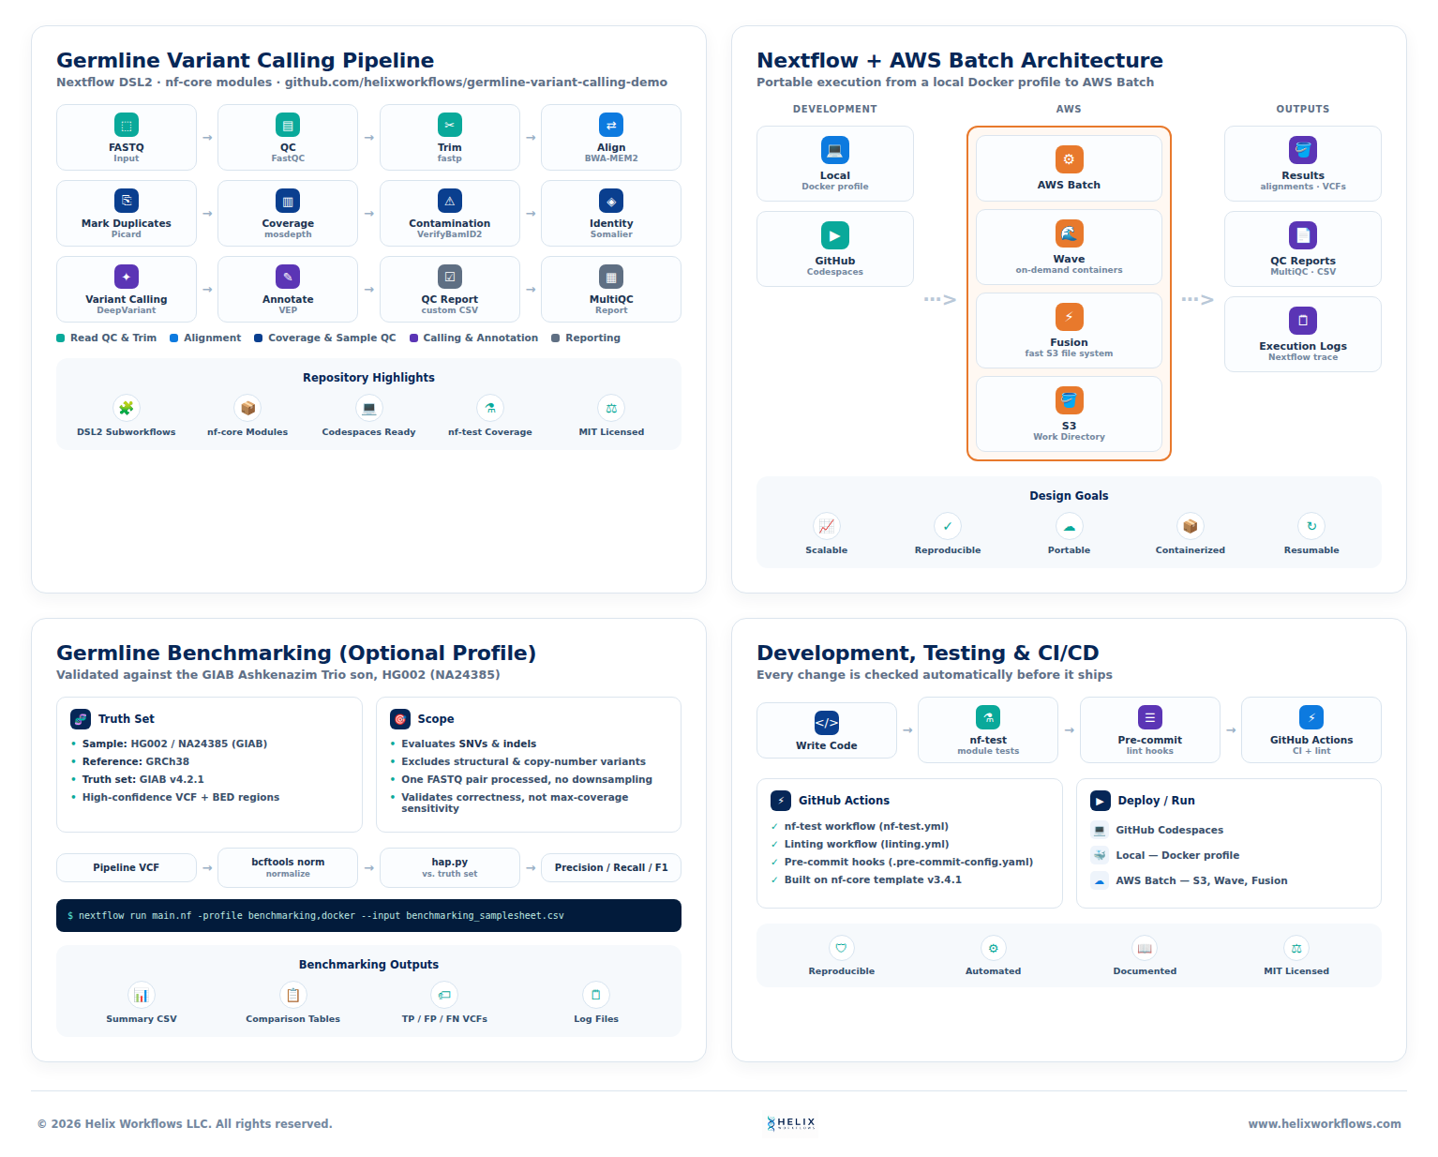Select the Fusion lightning icon
The width and height of the screenshot is (1438, 1157).
tap(1069, 317)
